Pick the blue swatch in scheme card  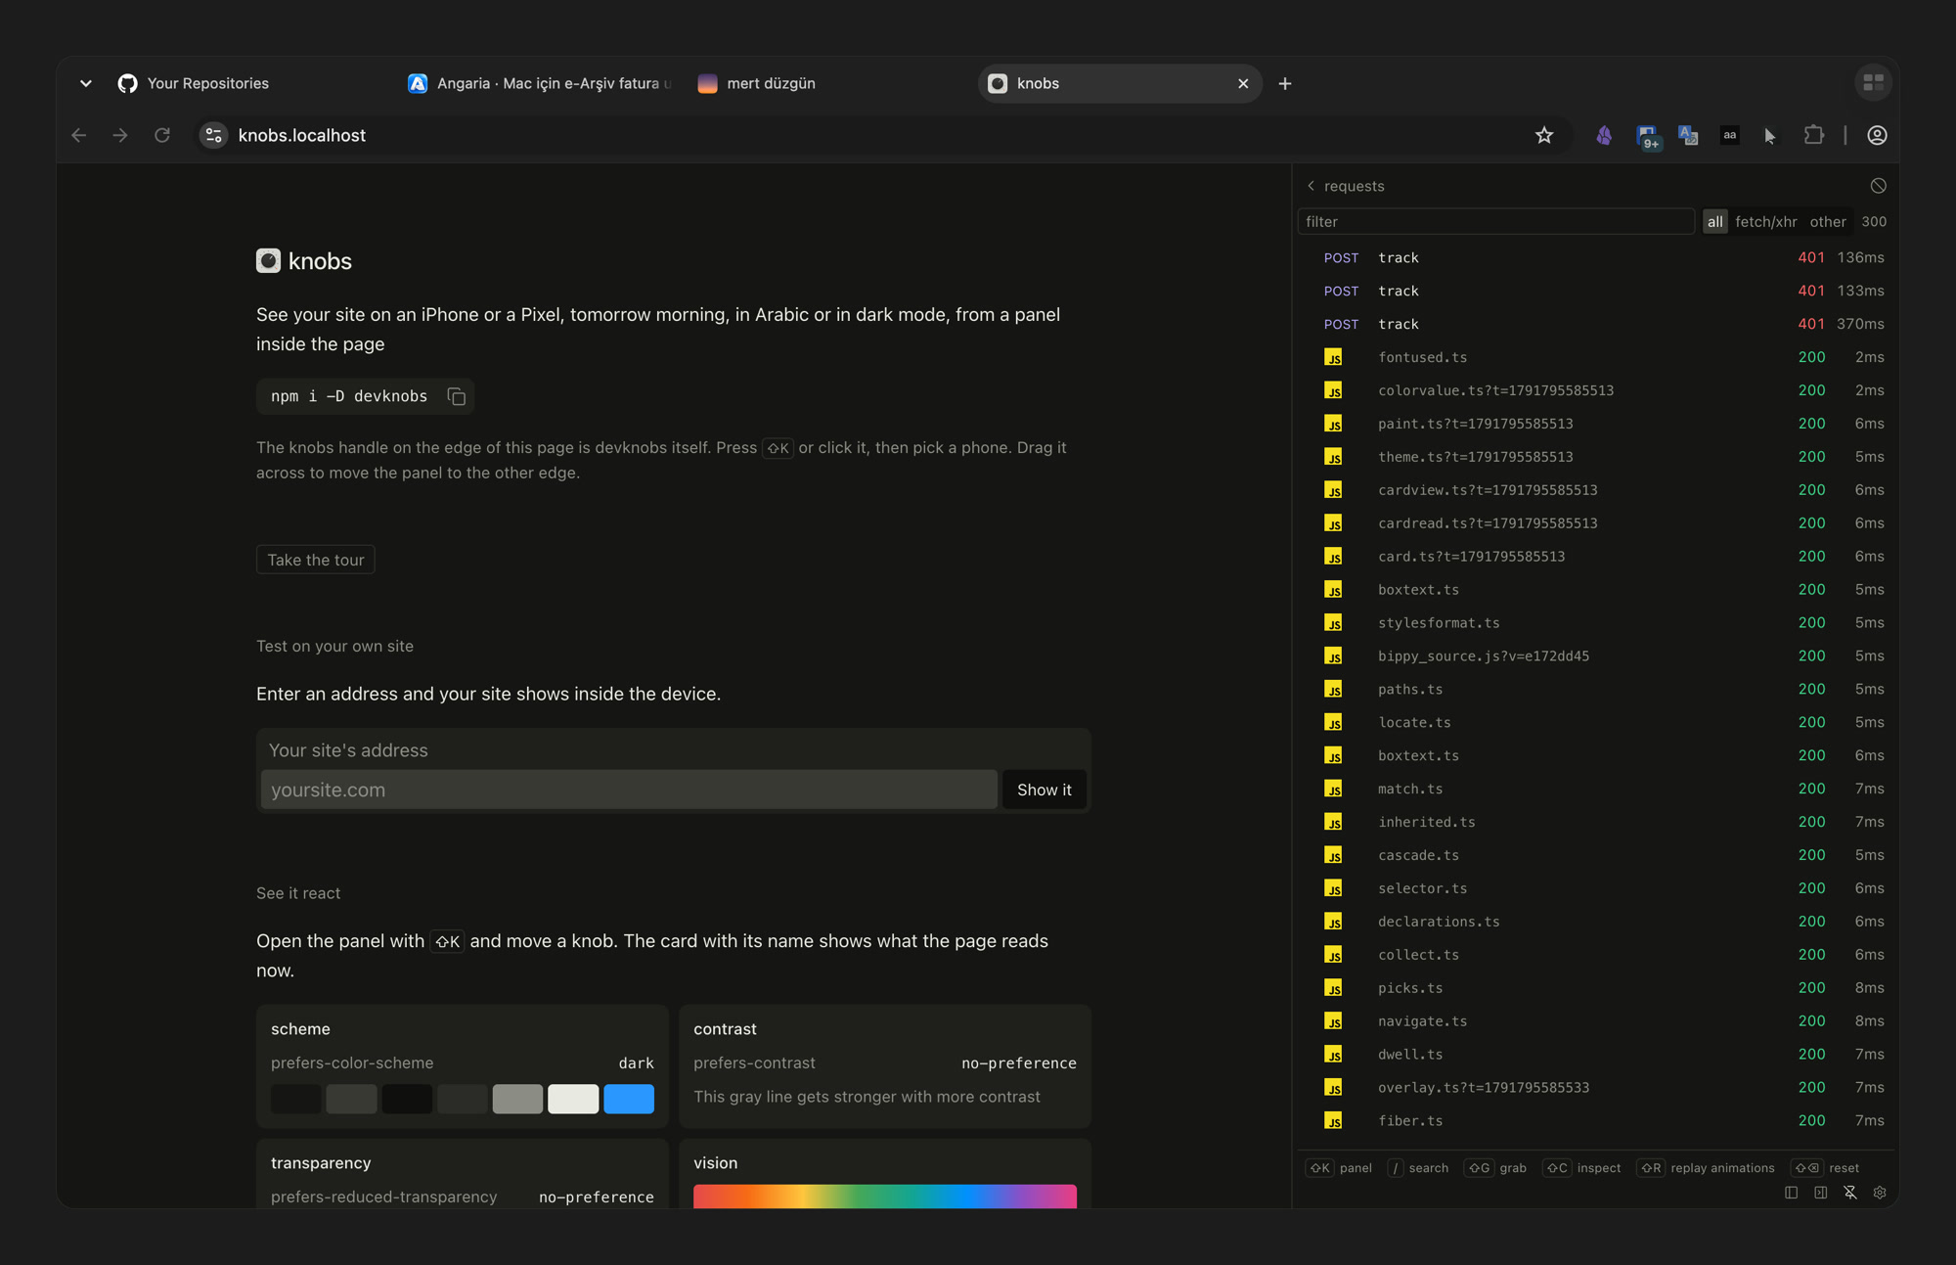pos(629,1099)
